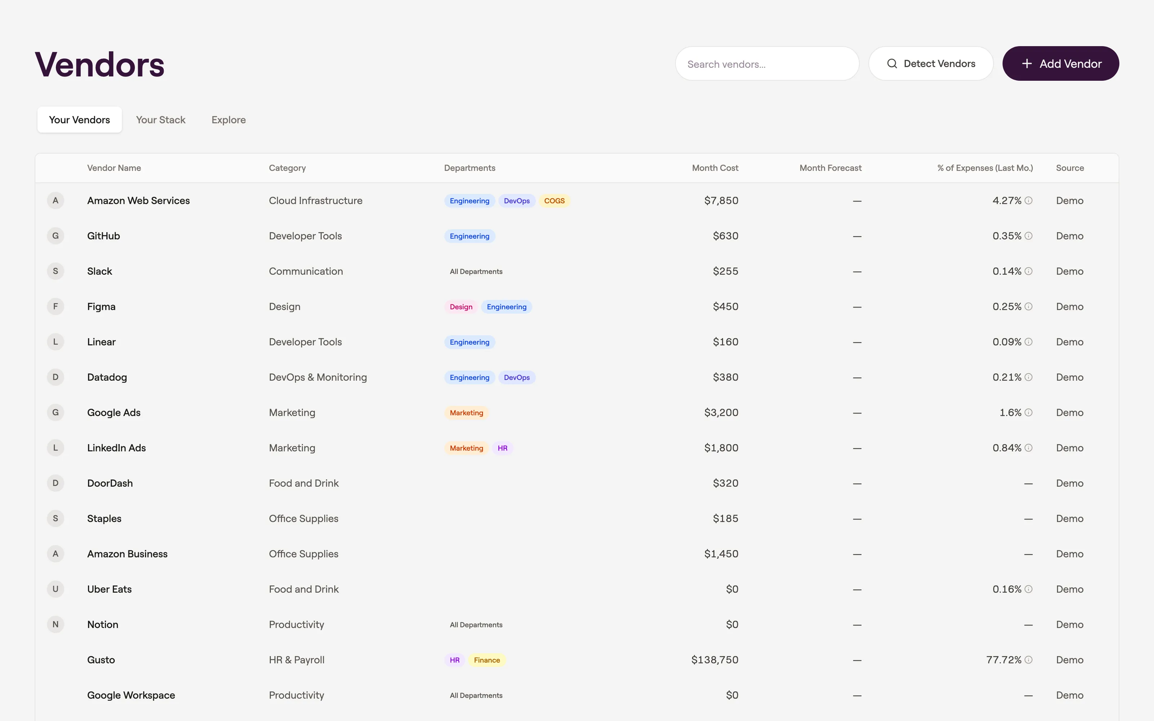This screenshot has height=721, width=1154.
Task: Click the Marketing tag in Google Ads row
Action: point(466,412)
